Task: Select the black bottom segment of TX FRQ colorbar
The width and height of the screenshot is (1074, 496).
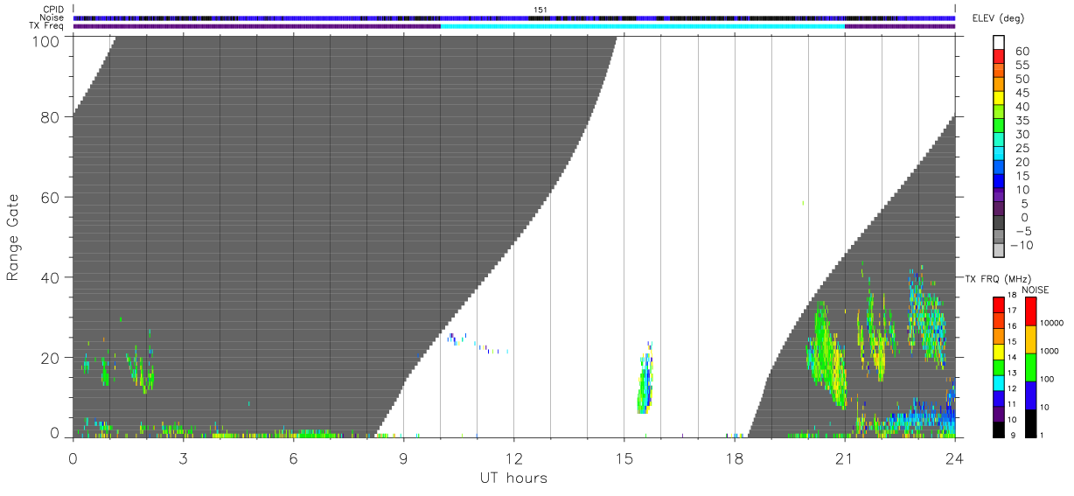Action: [999, 429]
